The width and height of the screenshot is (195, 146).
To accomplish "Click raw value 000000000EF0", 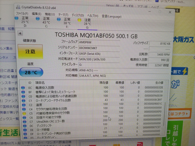I will (153, 112).
